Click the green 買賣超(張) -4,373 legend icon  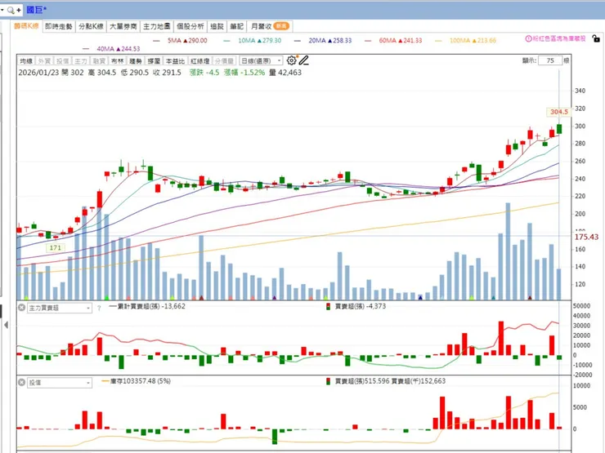[x=328, y=306]
